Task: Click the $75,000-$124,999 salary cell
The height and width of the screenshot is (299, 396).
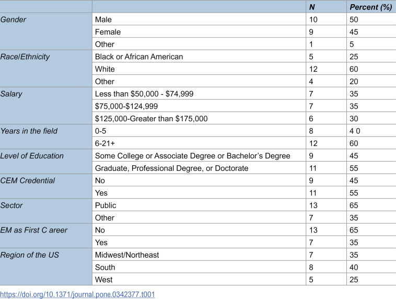Action: (x=126, y=106)
